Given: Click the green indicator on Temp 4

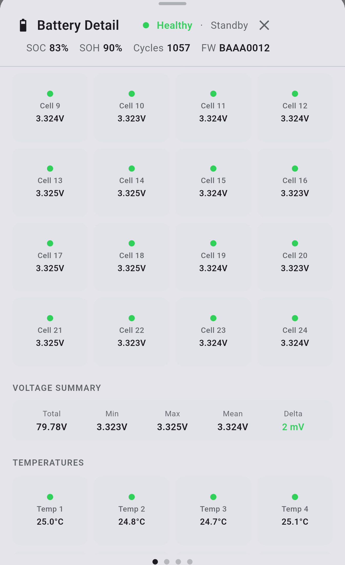Looking at the screenshot, I should (295, 497).
